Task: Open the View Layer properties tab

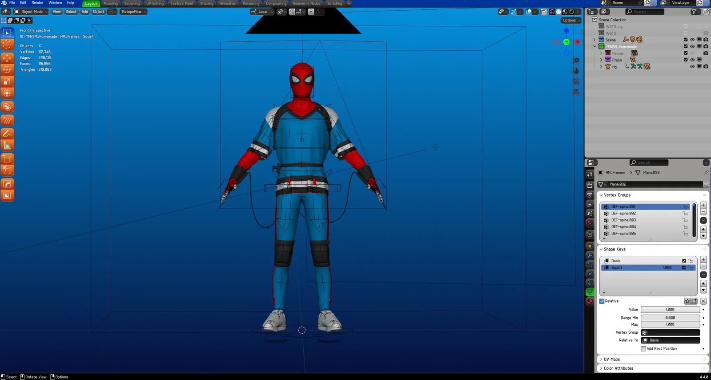Action: pyautogui.click(x=590, y=204)
